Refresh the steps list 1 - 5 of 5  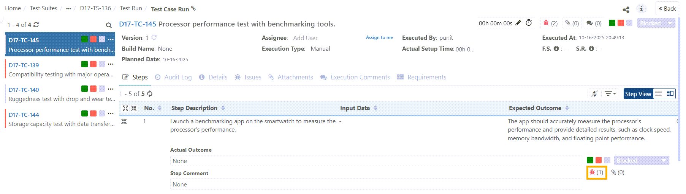point(150,94)
